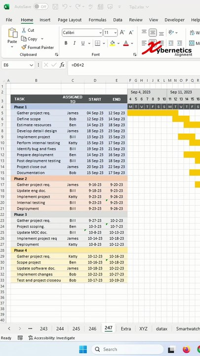The height and width of the screenshot is (356, 200).
Task: Click the Redo arrow icon
Action: pyautogui.click(x=78, y=7)
